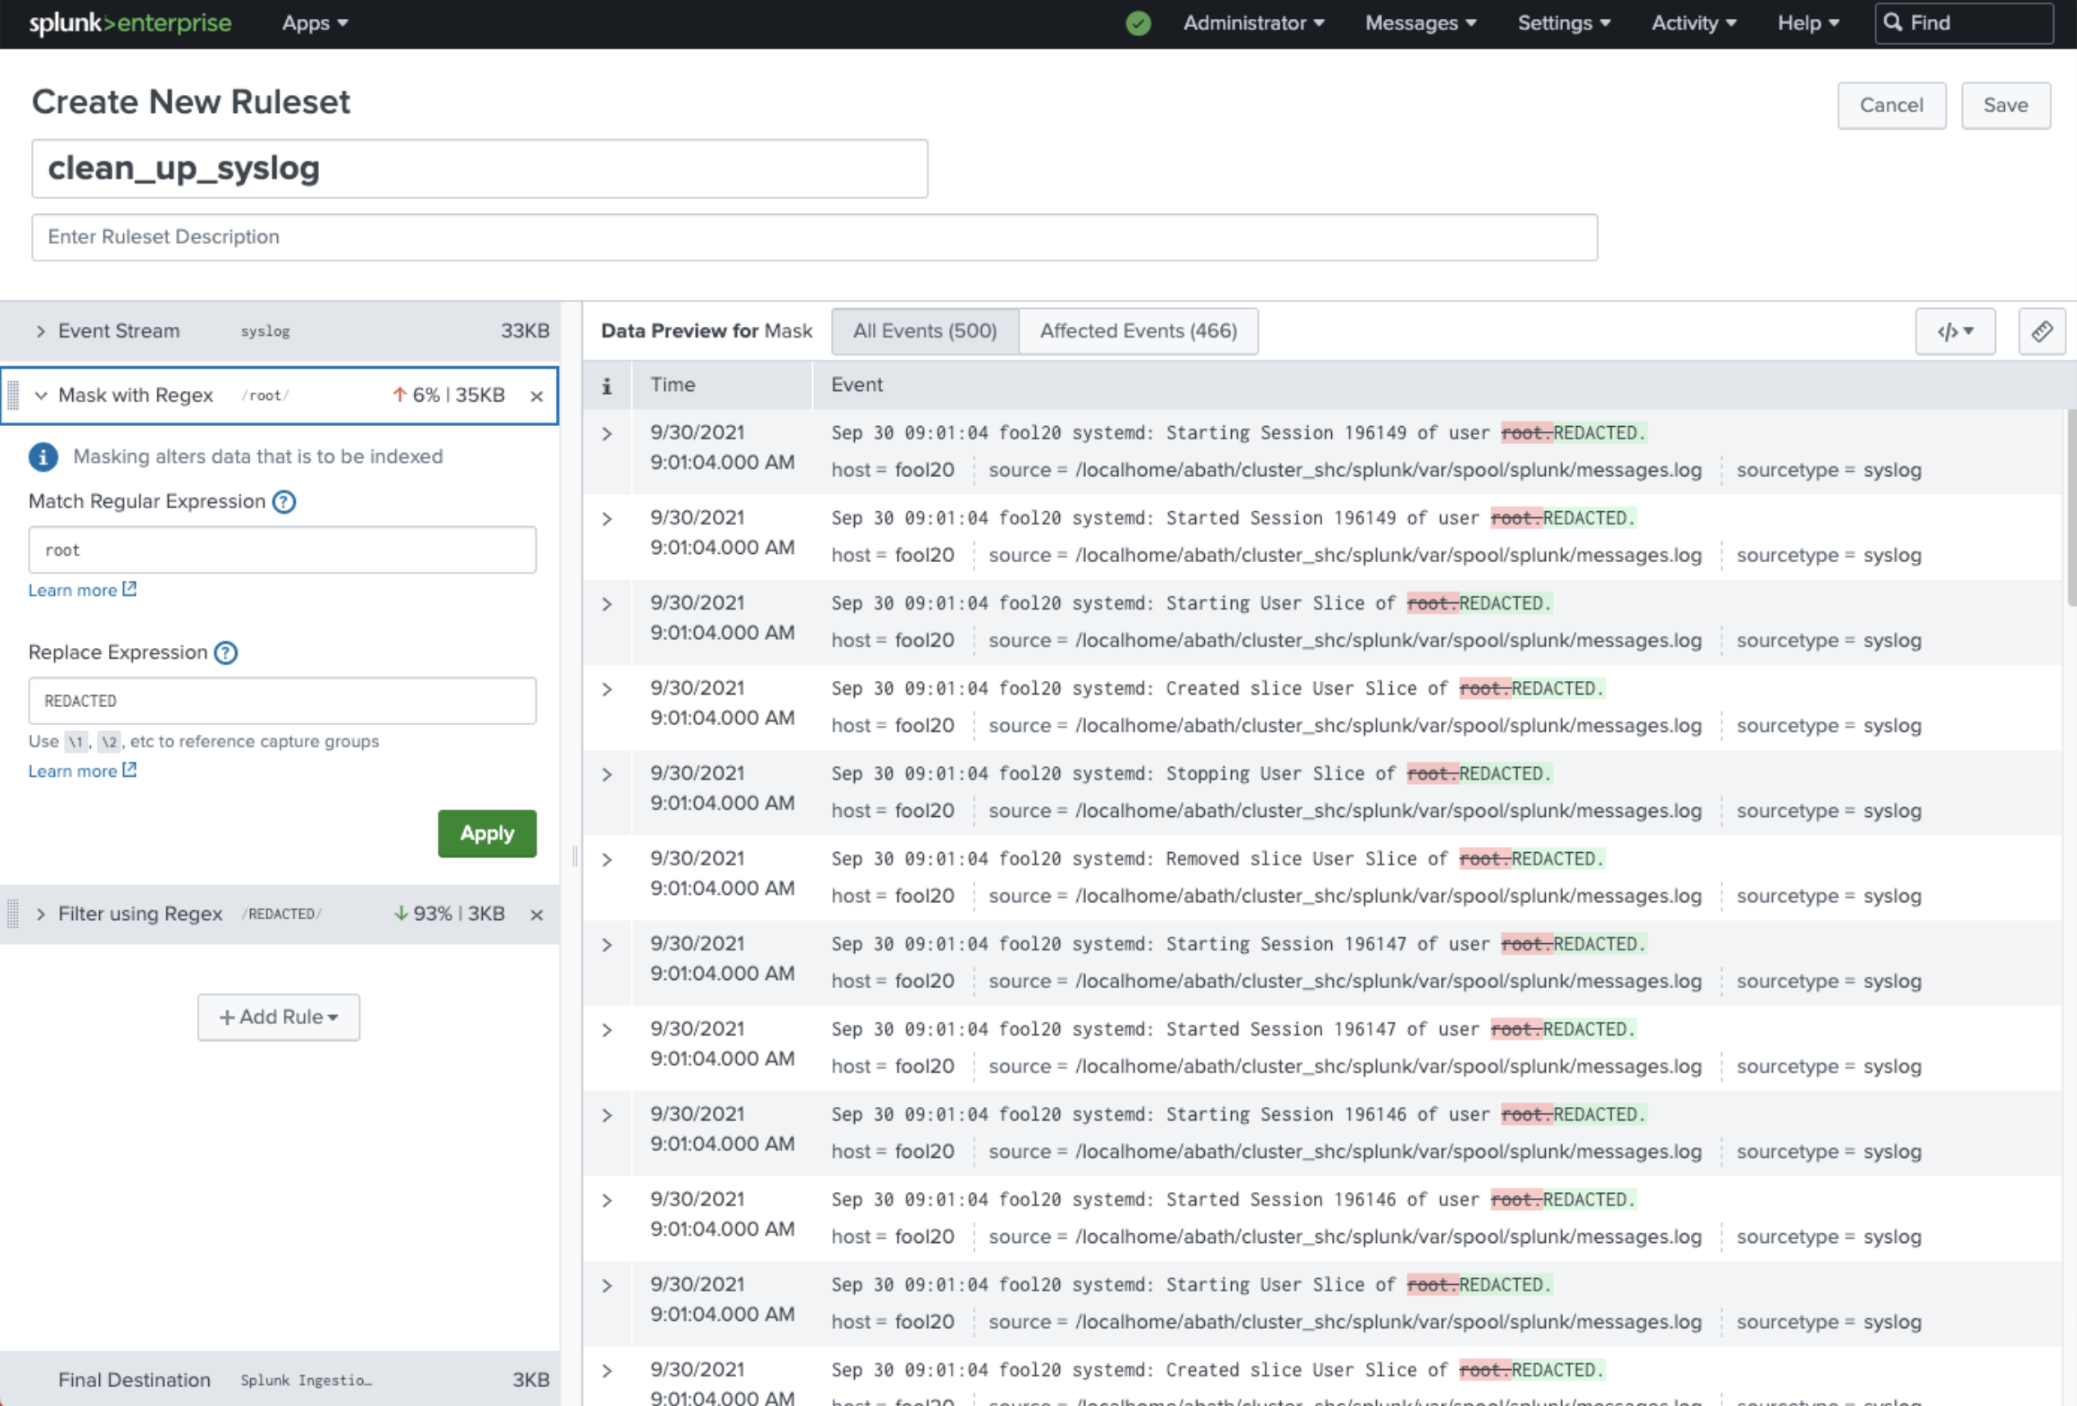Viewport: 2077px width, 1406px height.
Task: Switch to the Affected Events (466) tab
Action: pos(1138,331)
